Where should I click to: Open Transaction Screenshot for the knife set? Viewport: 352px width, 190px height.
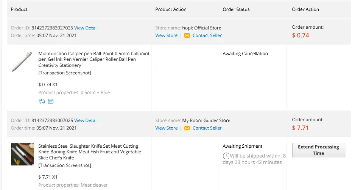coord(65,165)
